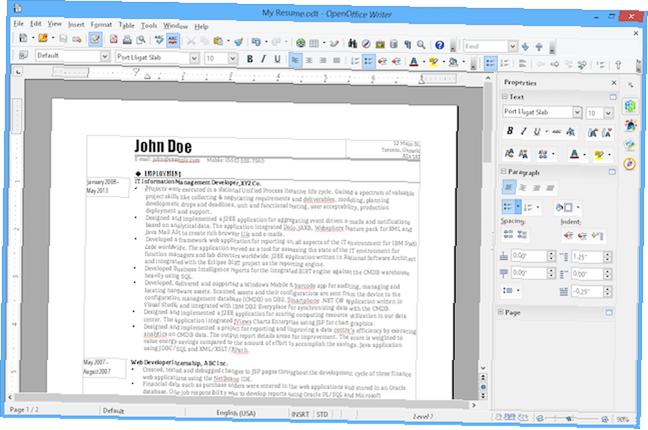Open the Styles and Formatting sidebar tab
648x430 pixels.
[631, 124]
